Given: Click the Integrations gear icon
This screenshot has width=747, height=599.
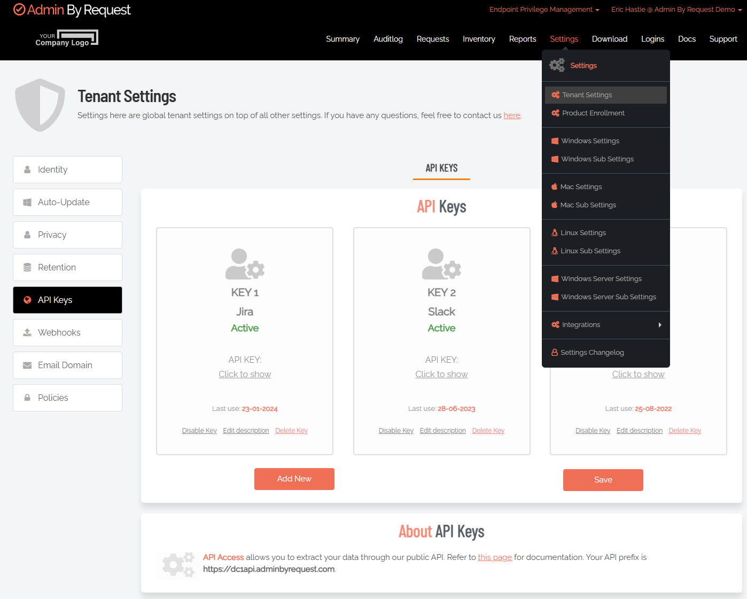Looking at the screenshot, I should pyautogui.click(x=556, y=325).
